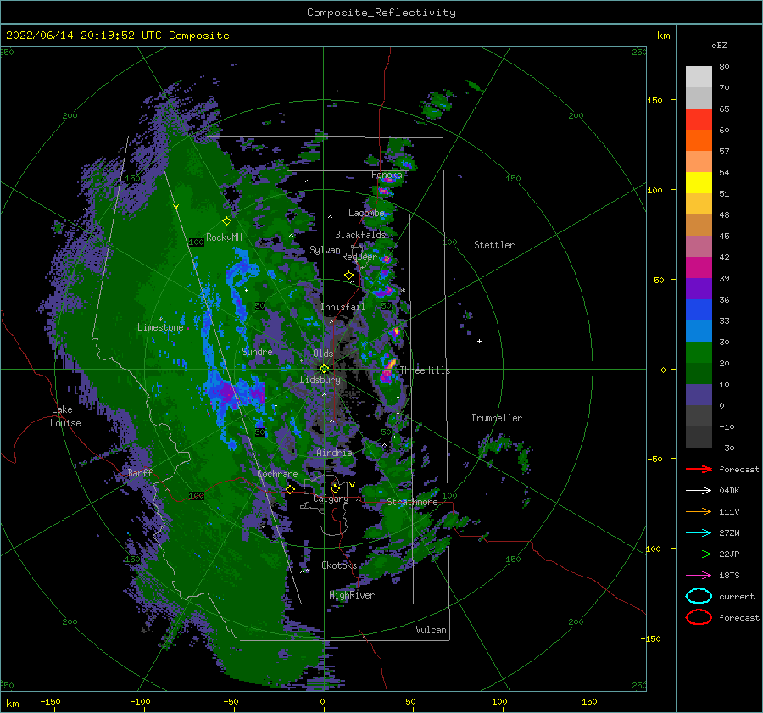This screenshot has width=763, height=713.
Task: Click the RockyMH label on map
Action: (224, 237)
